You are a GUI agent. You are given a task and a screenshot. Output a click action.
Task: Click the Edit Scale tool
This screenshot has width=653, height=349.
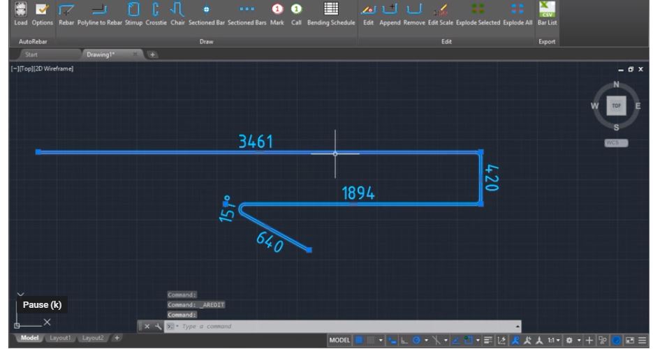pos(440,13)
